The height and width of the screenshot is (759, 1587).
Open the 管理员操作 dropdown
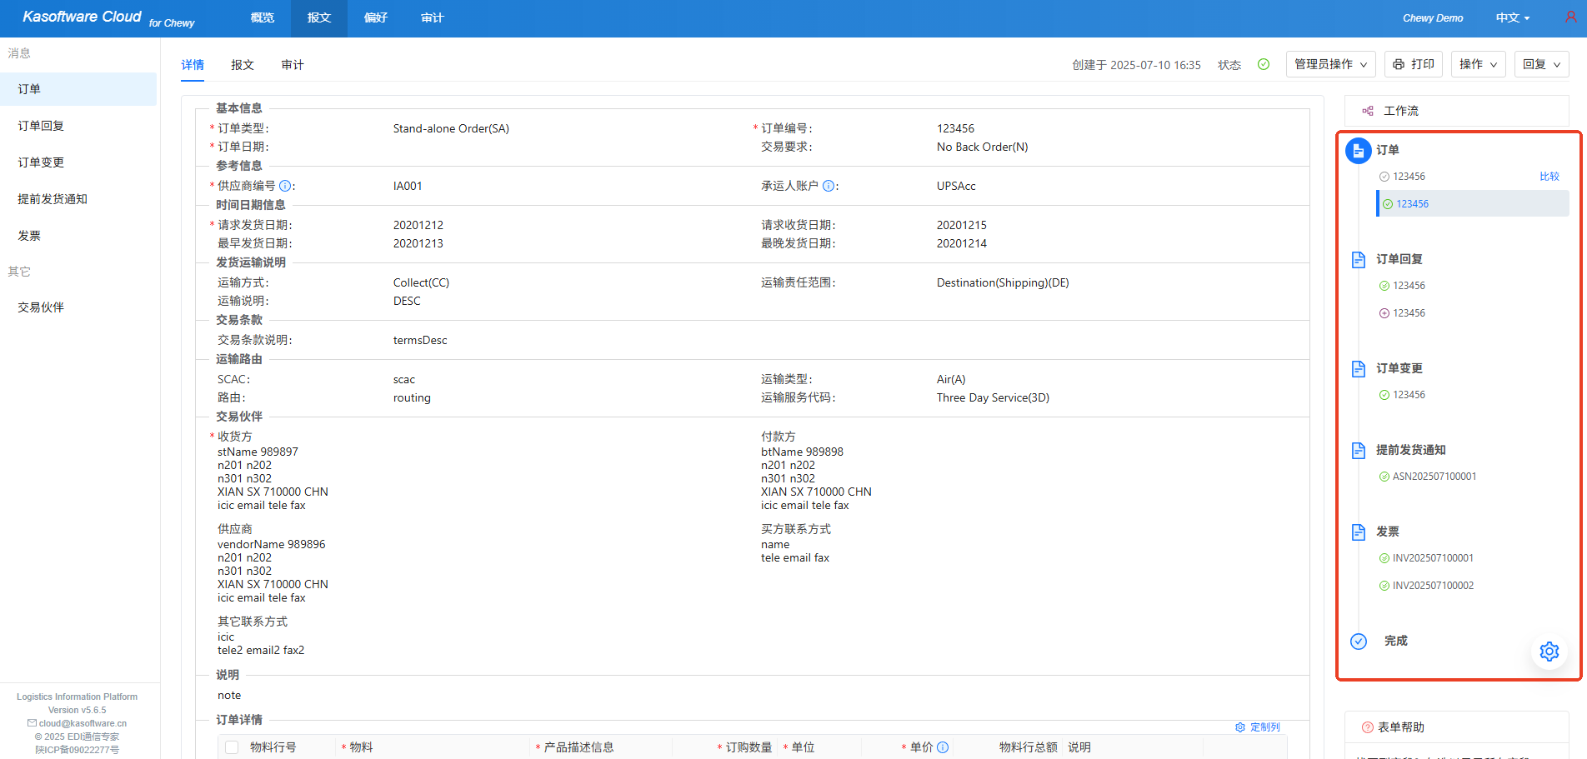click(x=1330, y=64)
